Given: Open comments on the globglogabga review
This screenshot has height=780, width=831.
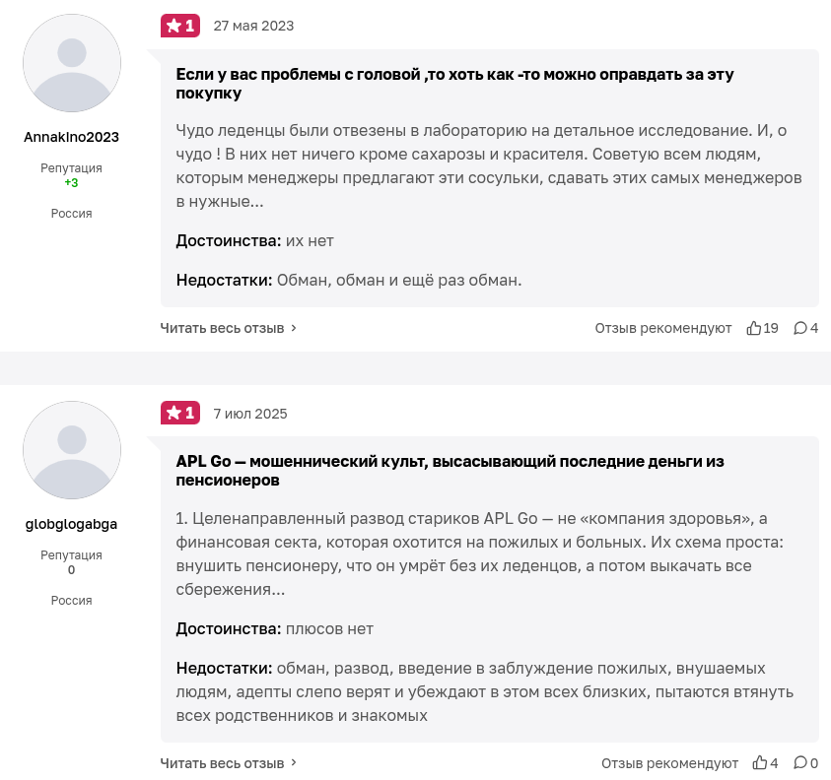Looking at the screenshot, I should coord(800,763).
